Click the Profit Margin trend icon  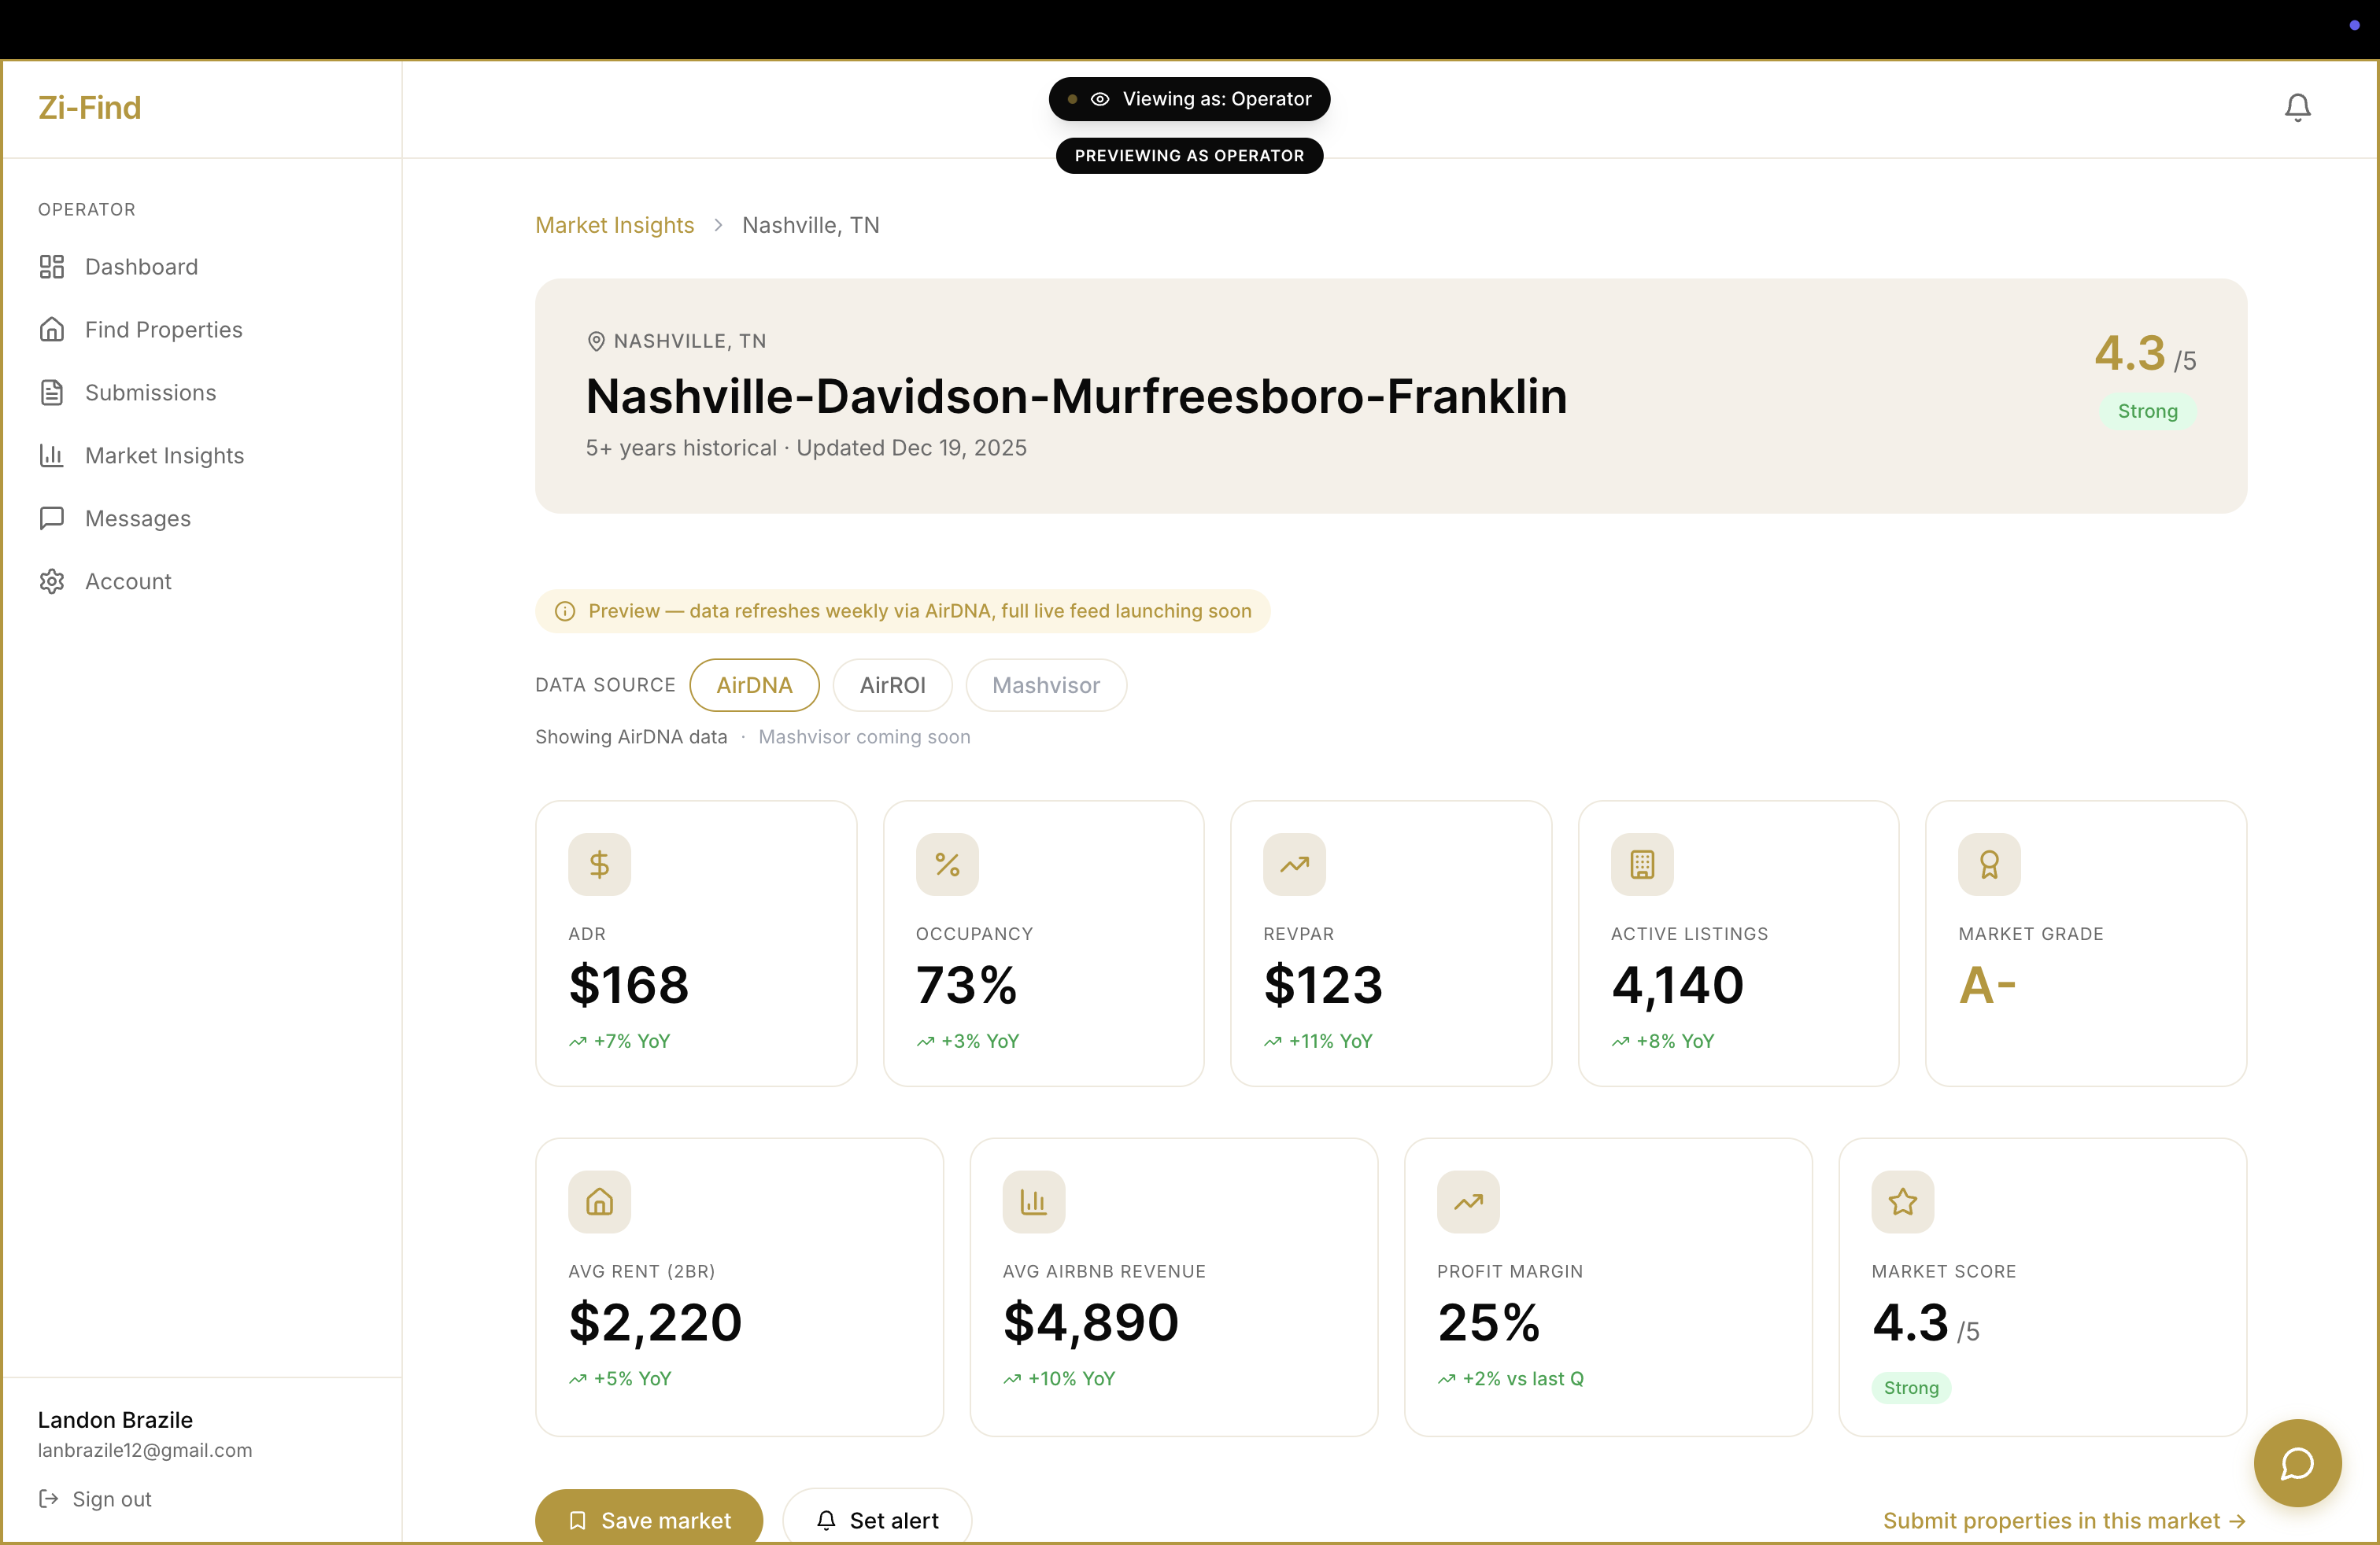click(x=1468, y=1202)
